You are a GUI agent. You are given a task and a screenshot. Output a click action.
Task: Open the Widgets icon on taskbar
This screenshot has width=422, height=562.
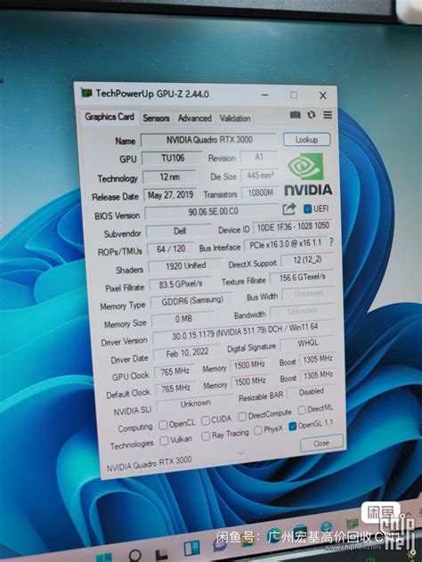(x=191, y=549)
